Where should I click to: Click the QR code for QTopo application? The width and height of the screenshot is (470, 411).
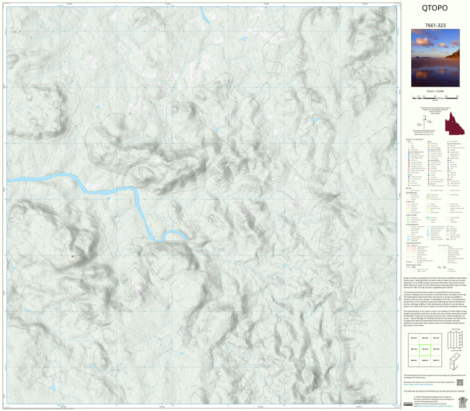460,382
